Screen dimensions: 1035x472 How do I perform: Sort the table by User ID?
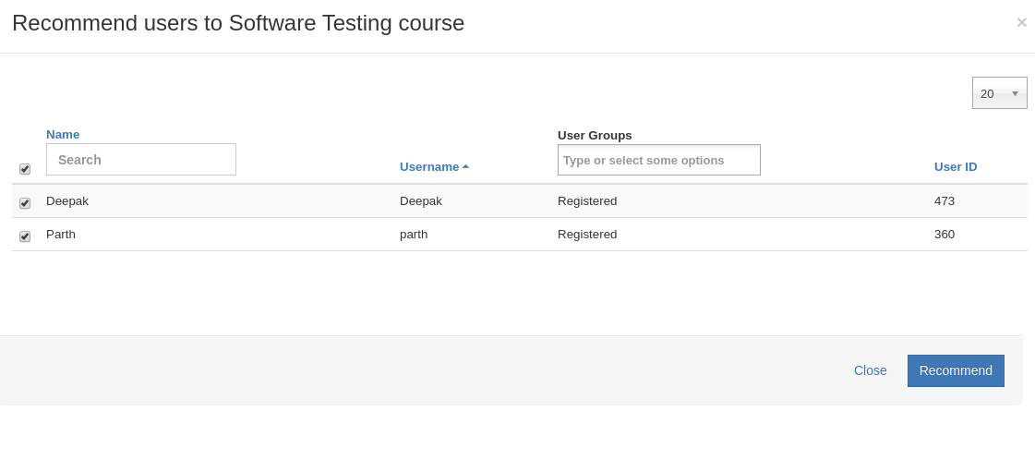tap(955, 167)
